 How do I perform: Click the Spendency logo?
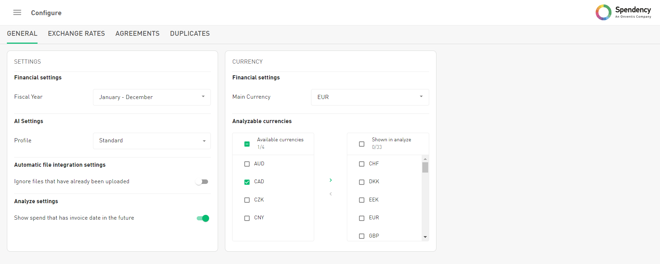tap(623, 12)
